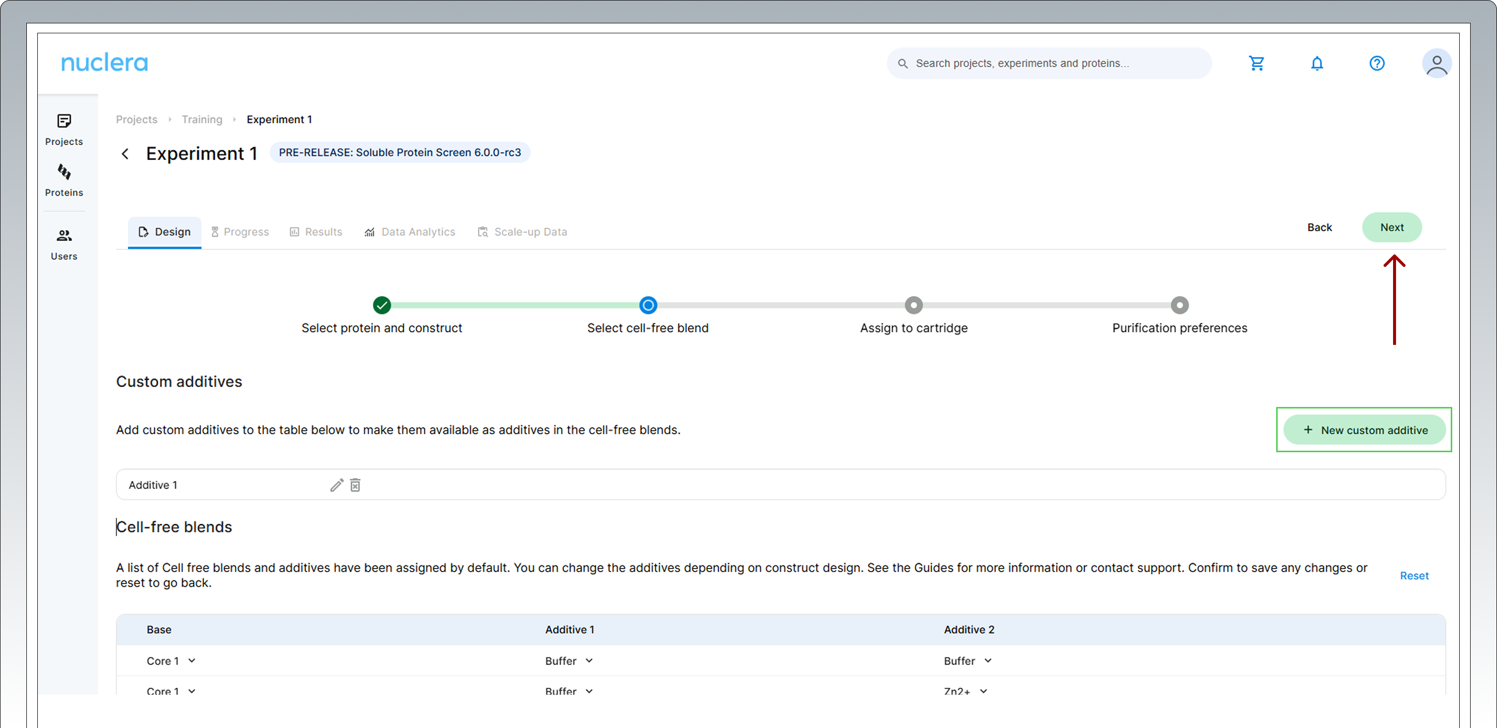Click the Additive 1 row name
This screenshot has width=1497, height=728.
pyautogui.click(x=153, y=485)
